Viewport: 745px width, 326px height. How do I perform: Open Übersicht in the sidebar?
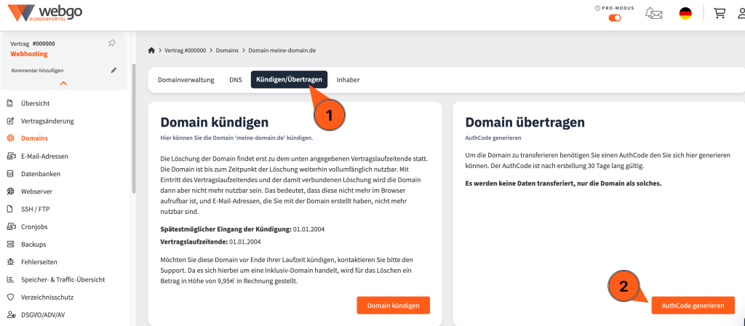[x=35, y=103]
